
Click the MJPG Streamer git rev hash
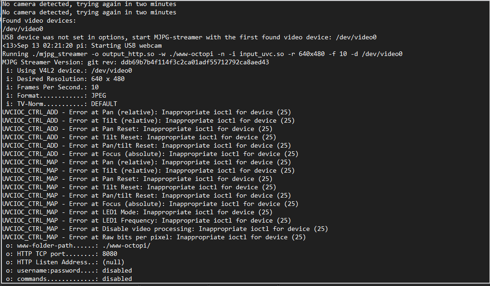click(x=195, y=62)
